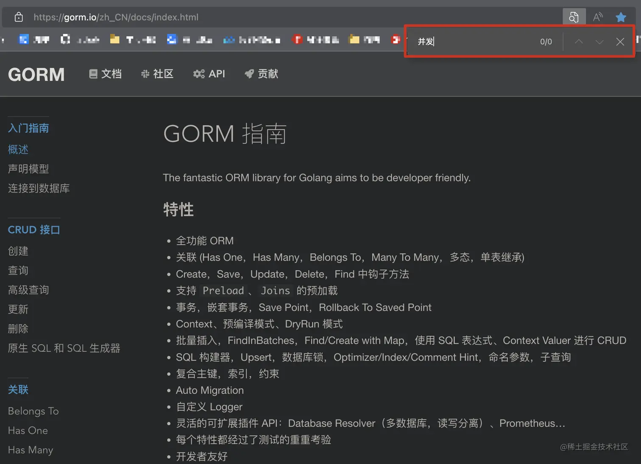
Task: Open the Has Many sidebar link
Action: point(31,450)
